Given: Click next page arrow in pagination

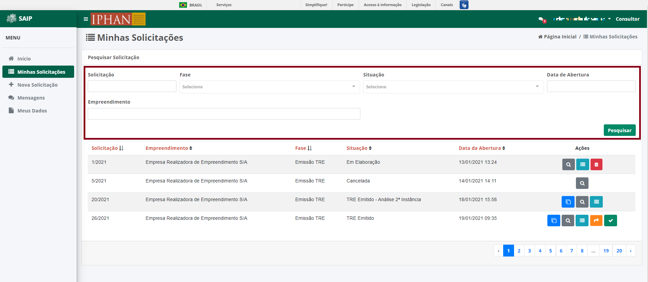Looking at the screenshot, I should click(631, 251).
